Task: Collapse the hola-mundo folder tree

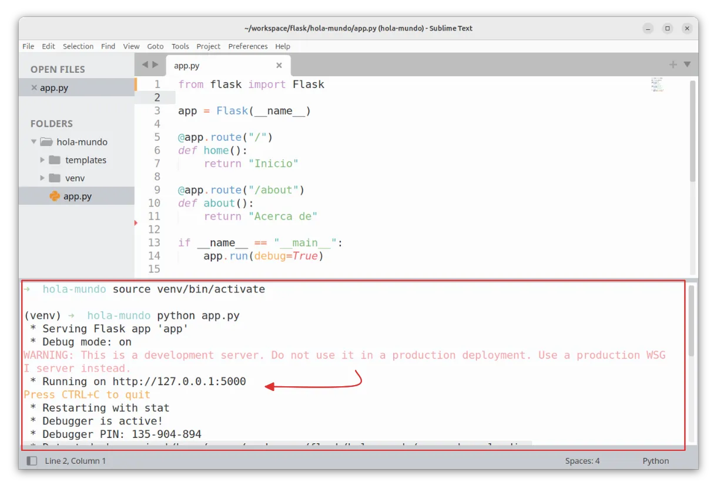Action: 34,142
